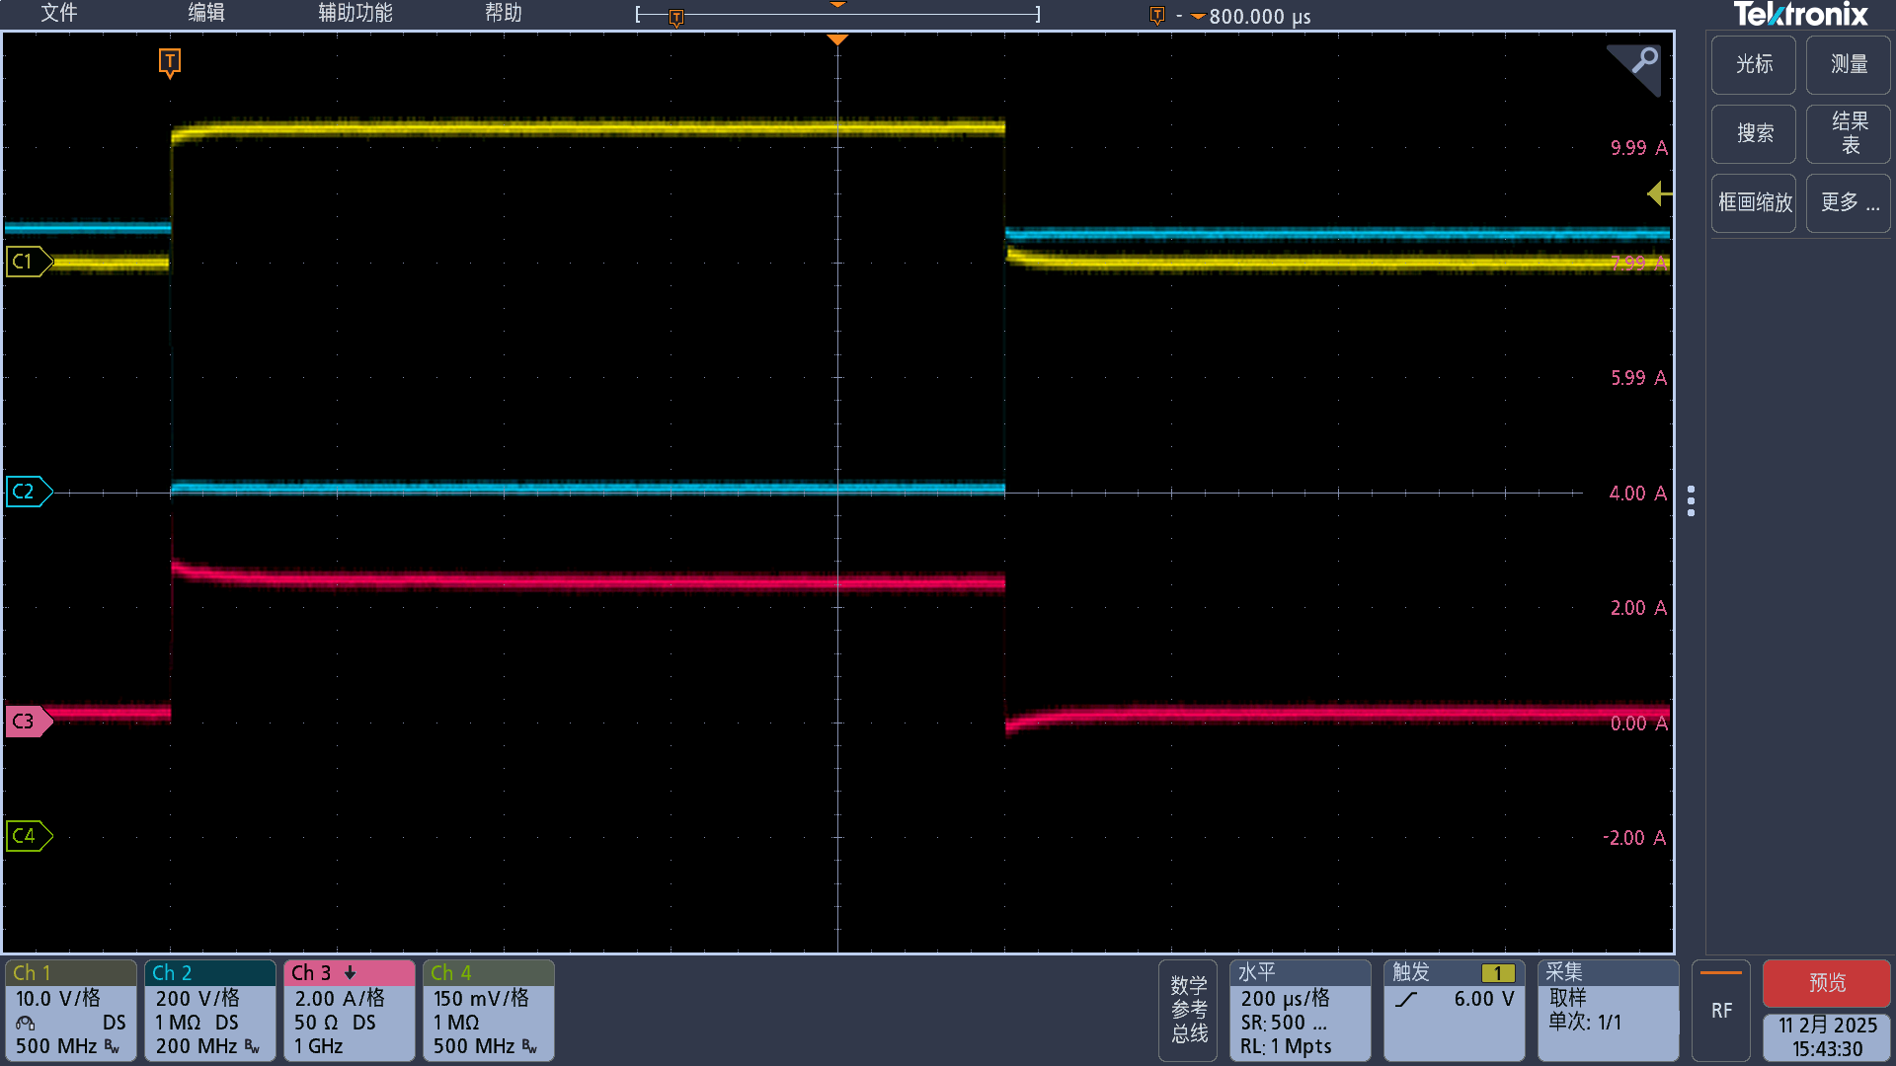Open the 文件 menu
The image size is (1896, 1066).
[x=58, y=13]
